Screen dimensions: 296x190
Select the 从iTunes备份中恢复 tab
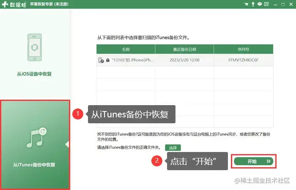tap(35, 145)
